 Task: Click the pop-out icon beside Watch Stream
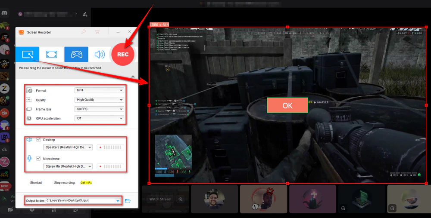(181, 199)
